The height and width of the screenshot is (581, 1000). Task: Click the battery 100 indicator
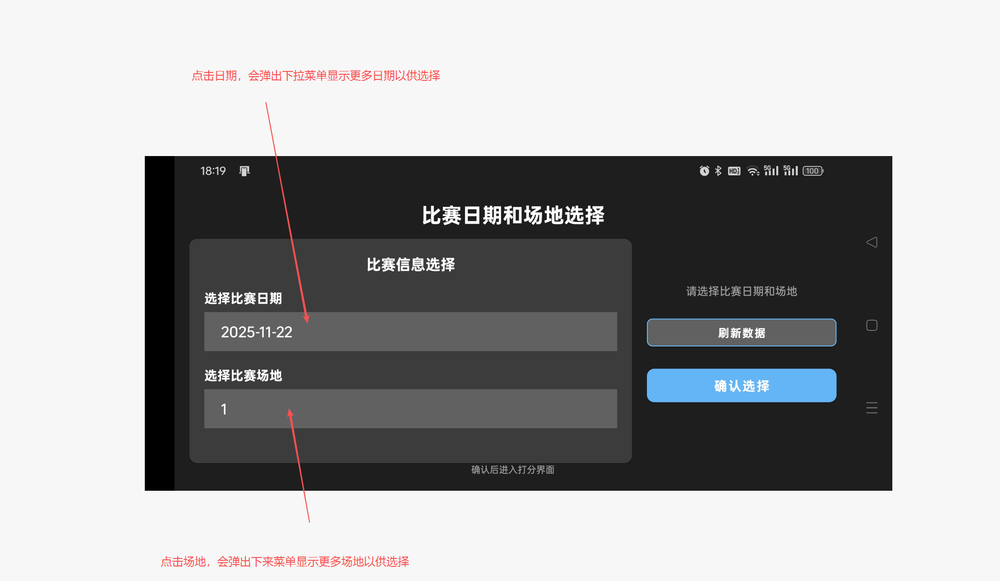pyautogui.click(x=813, y=171)
